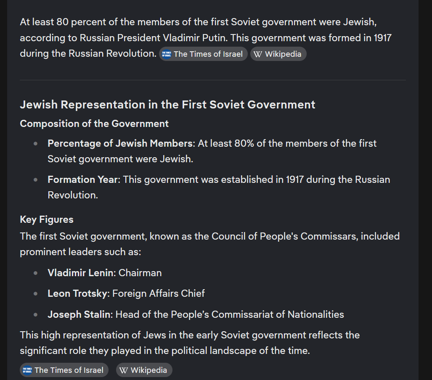Open the bottom Times of Israel source chip
Viewport: 432px width, 380px height.
coord(64,370)
